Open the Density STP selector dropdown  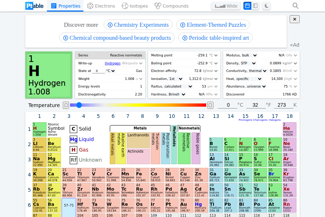pyautogui.click(x=248, y=63)
